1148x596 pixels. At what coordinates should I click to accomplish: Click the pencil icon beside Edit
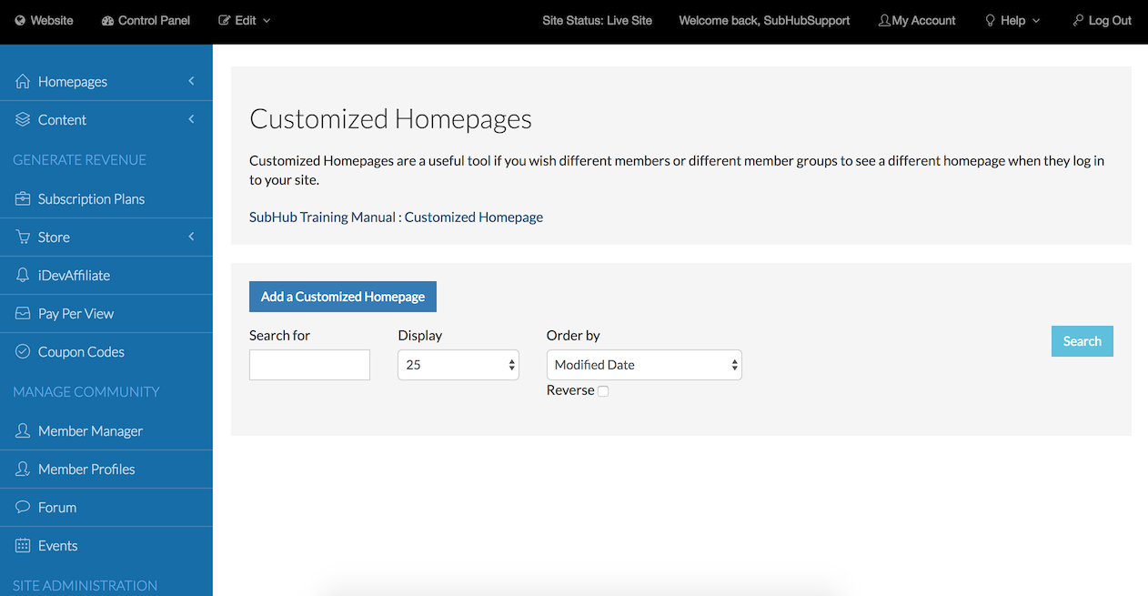point(225,20)
